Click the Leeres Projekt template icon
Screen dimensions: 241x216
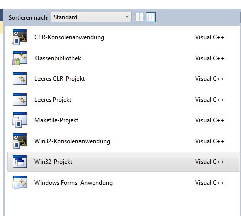(20, 100)
